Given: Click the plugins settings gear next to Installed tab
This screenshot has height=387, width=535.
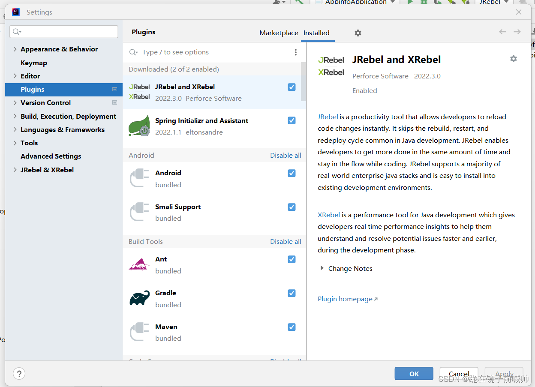Looking at the screenshot, I should [x=358, y=33].
